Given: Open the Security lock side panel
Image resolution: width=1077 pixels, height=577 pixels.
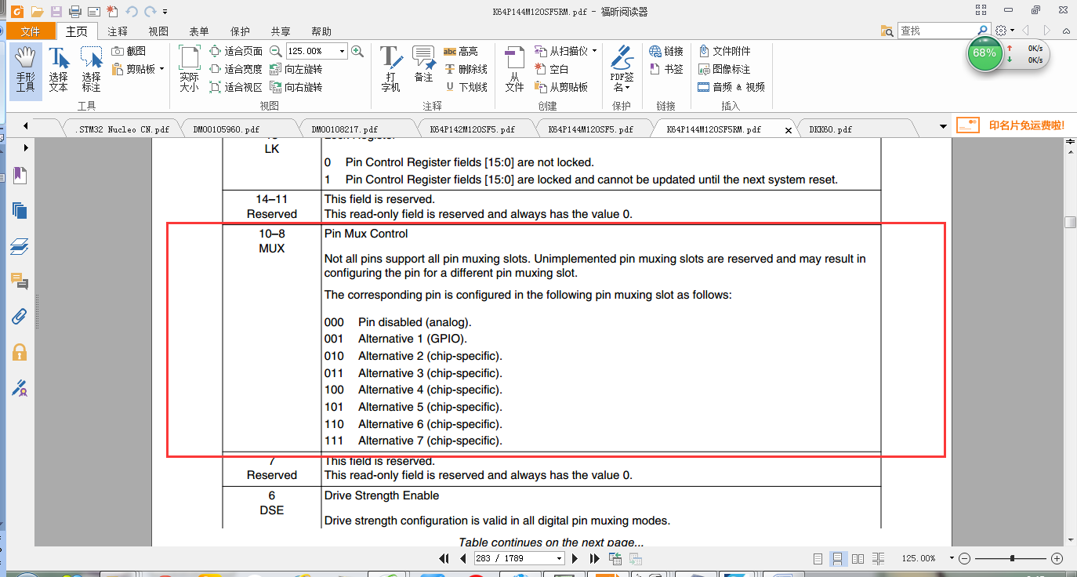Looking at the screenshot, I should tap(20, 352).
